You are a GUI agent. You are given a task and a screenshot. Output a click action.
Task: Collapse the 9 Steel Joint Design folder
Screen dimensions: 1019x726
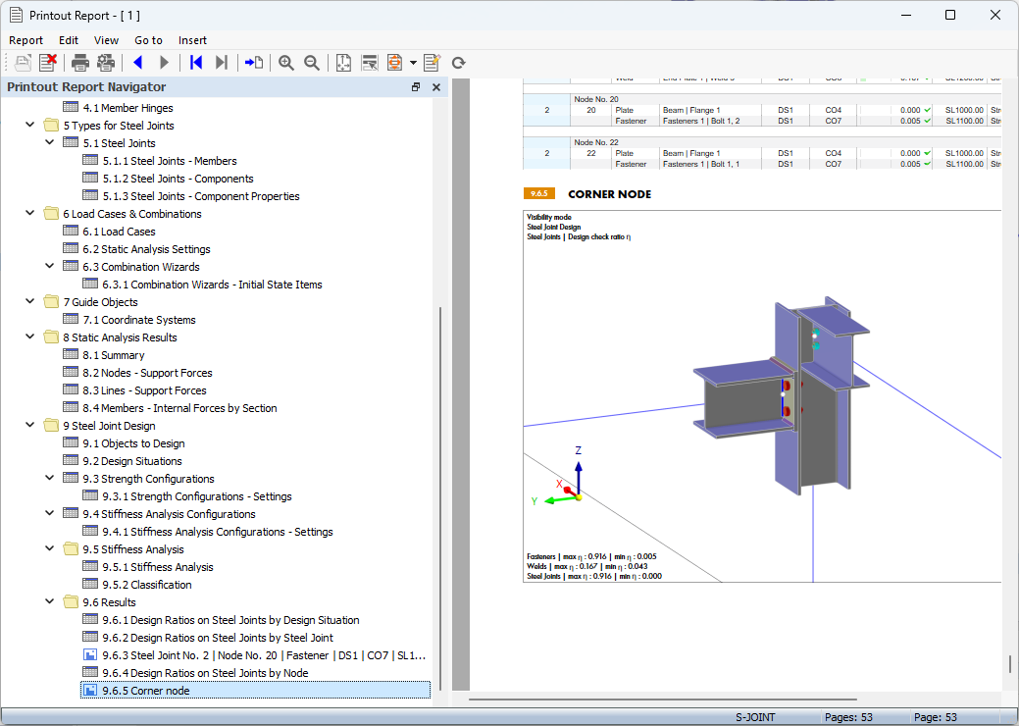point(29,425)
